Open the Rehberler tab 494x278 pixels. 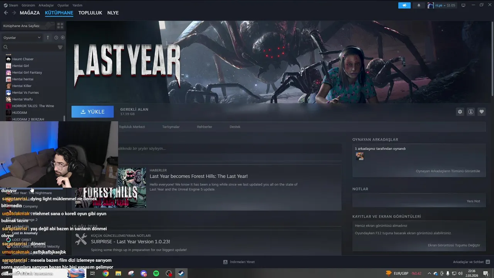coord(205,127)
